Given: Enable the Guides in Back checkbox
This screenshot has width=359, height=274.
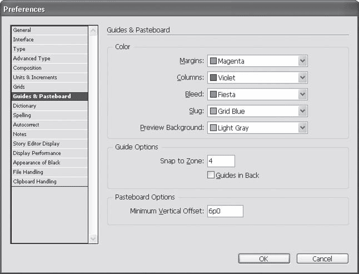Looking at the screenshot, I should [211, 175].
